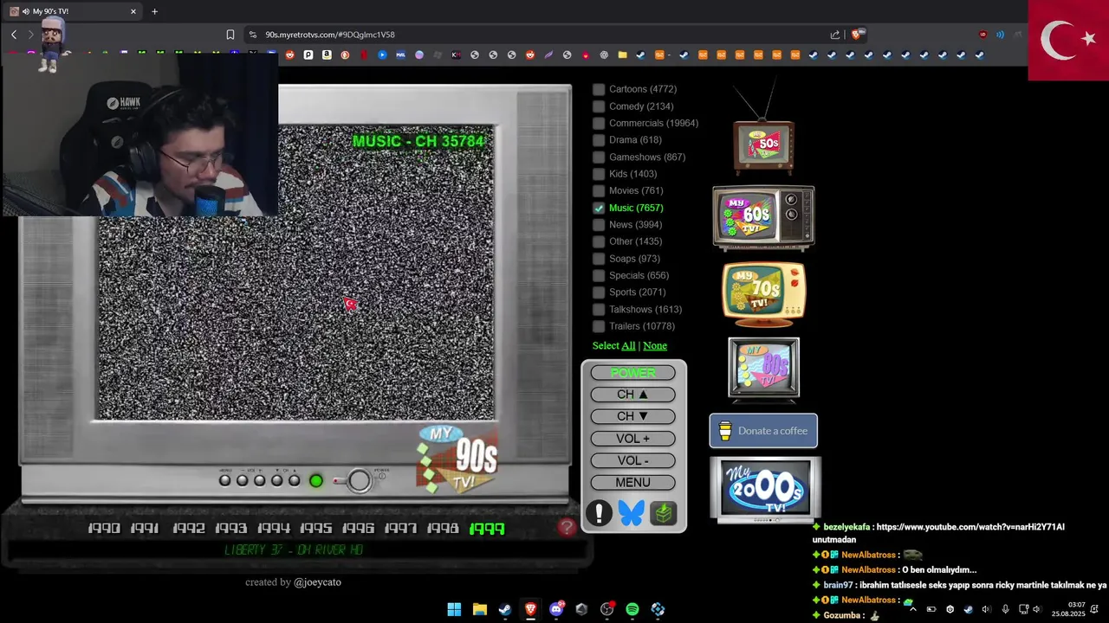Select the year 1995
This screenshot has height=623, width=1109.
(316, 528)
